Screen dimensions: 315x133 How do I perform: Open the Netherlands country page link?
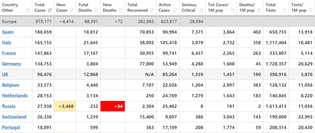click(15, 95)
